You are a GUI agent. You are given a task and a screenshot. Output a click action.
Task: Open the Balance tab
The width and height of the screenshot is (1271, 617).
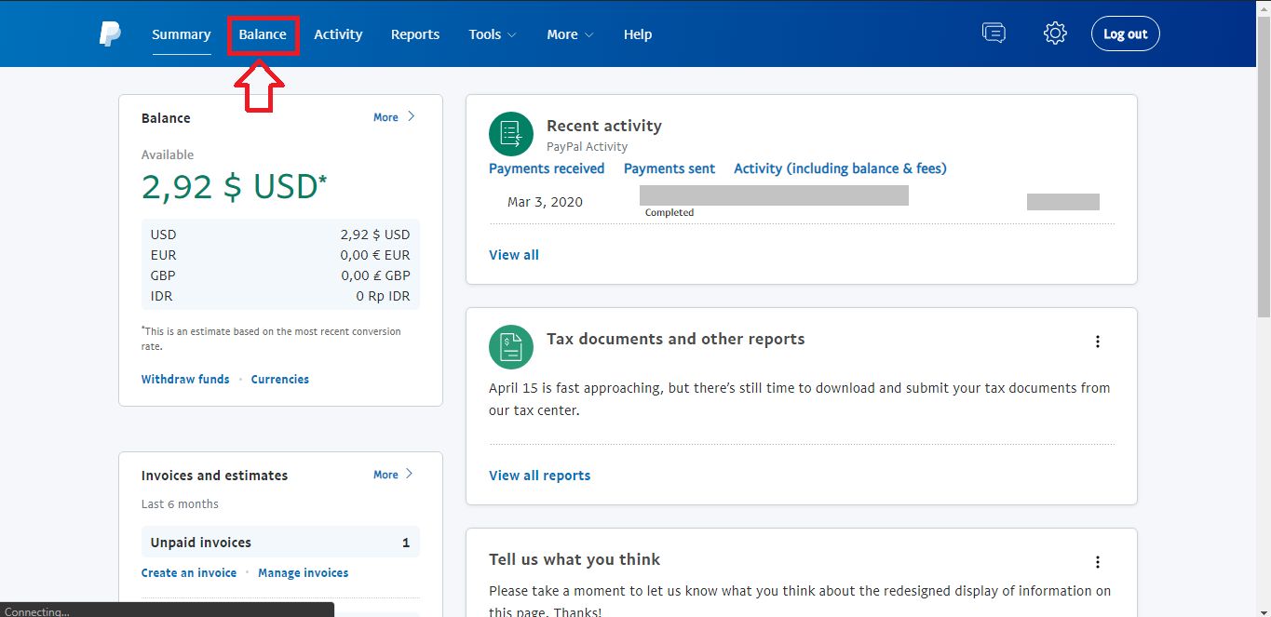coord(263,34)
